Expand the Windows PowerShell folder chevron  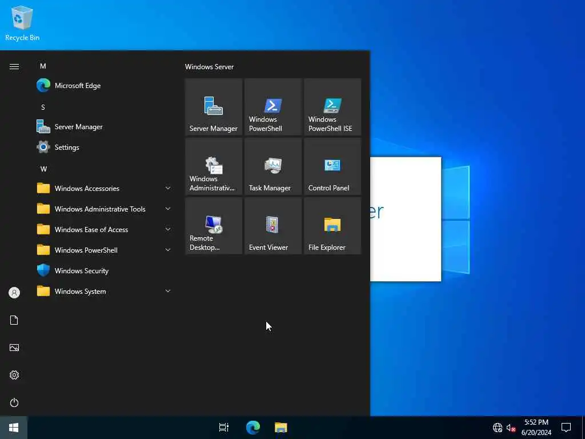(168, 250)
